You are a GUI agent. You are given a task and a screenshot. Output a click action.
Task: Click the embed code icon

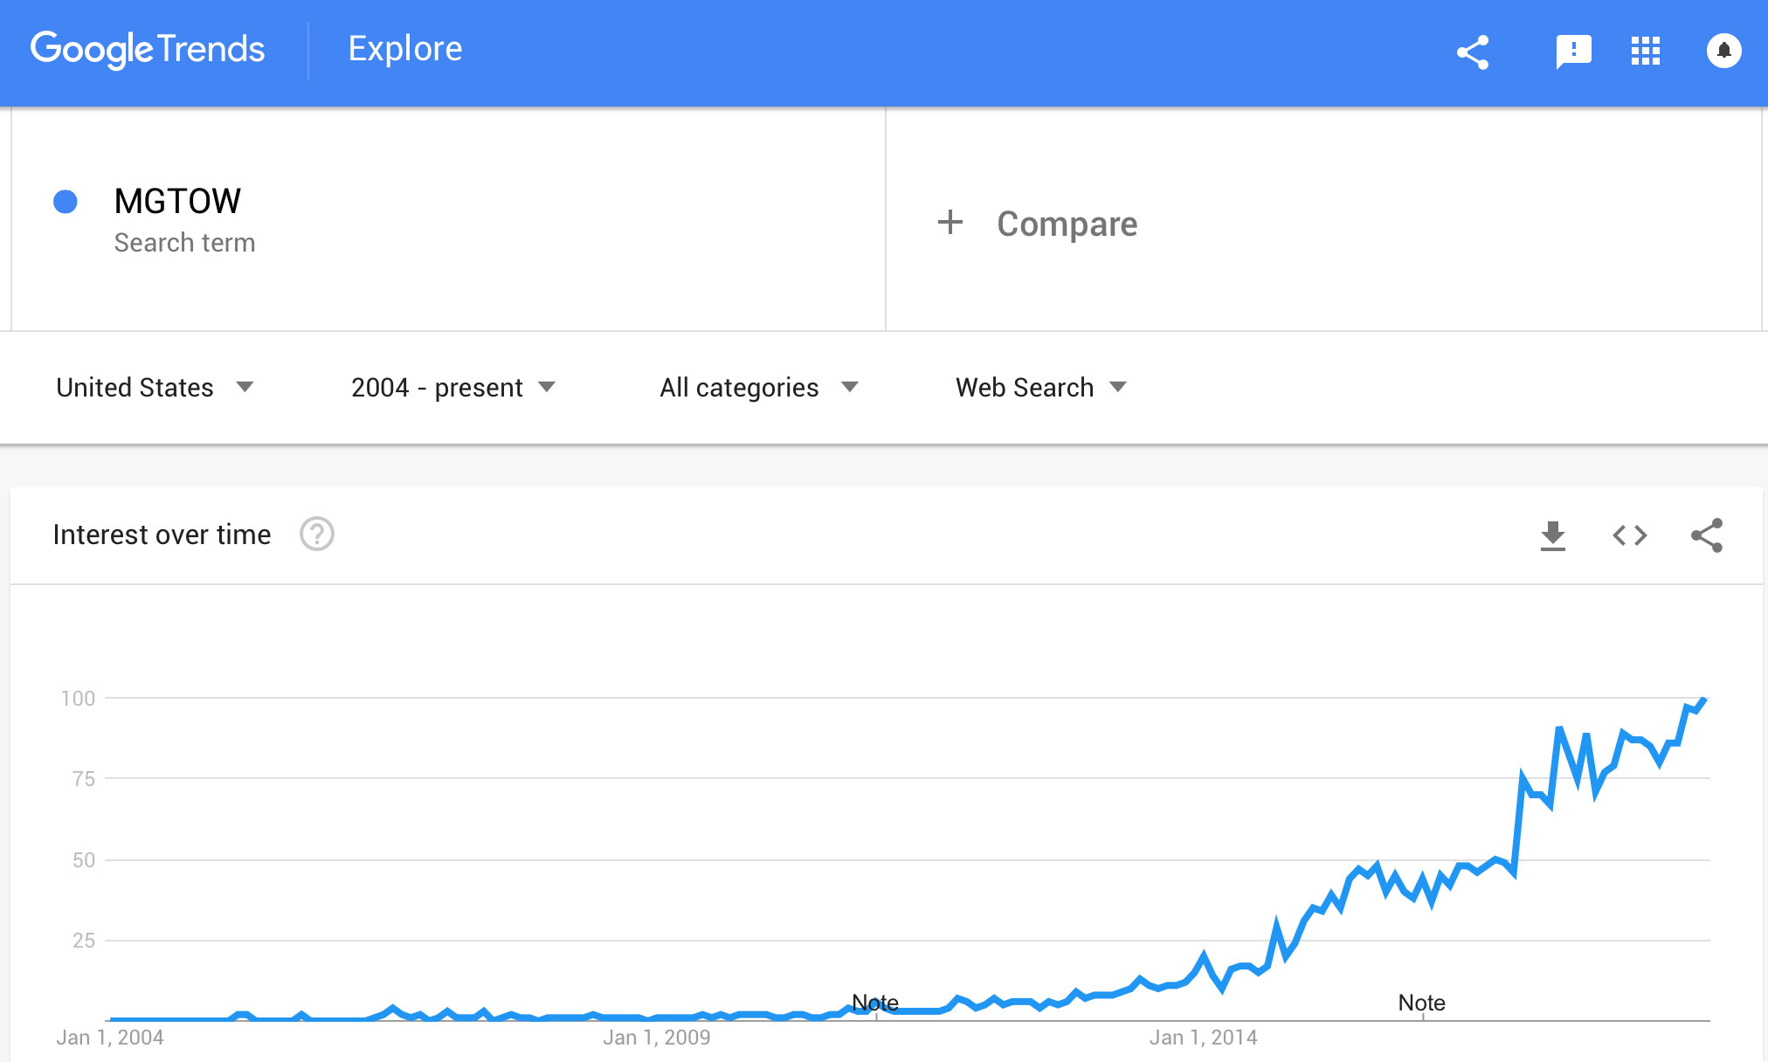pyautogui.click(x=1629, y=535)
